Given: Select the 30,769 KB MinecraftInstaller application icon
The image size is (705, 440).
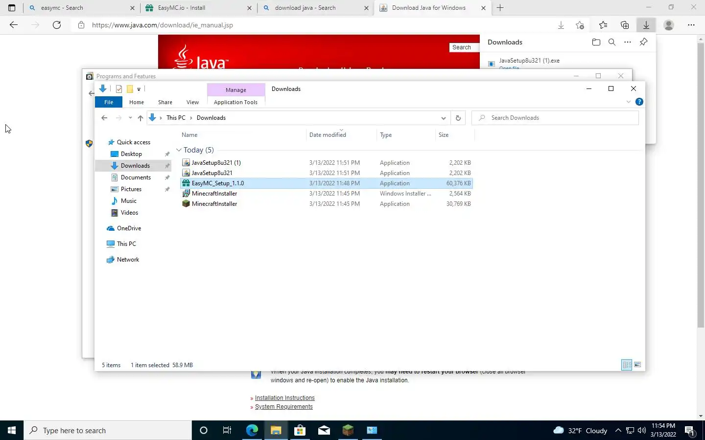Looking at the screenshot, I should pyautogui.click(x=186, y=204).
